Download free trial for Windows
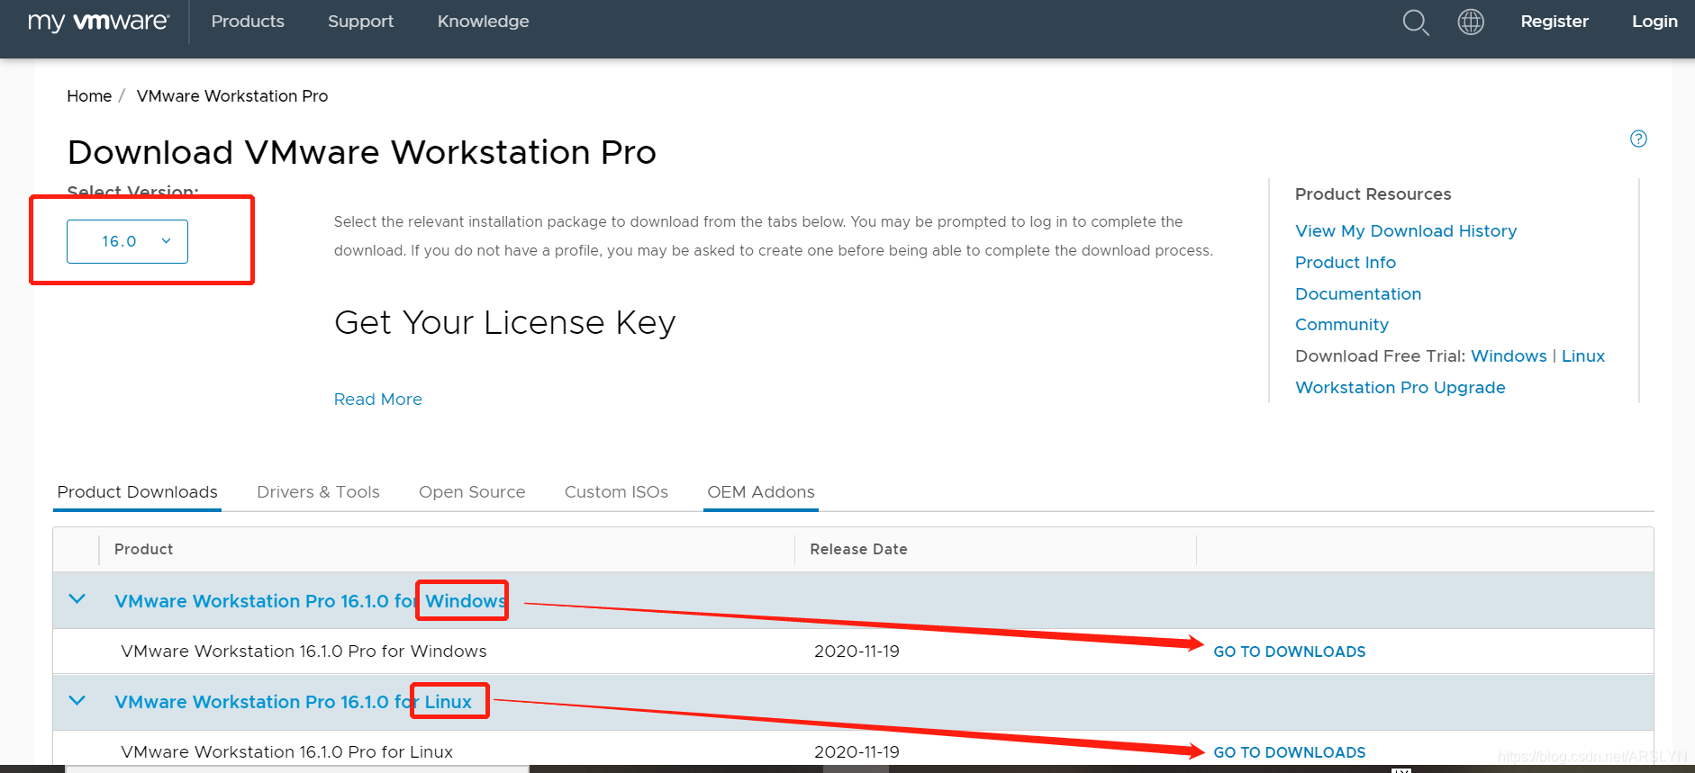Viewport: 1695px width, 773px height. [1509, 356]
